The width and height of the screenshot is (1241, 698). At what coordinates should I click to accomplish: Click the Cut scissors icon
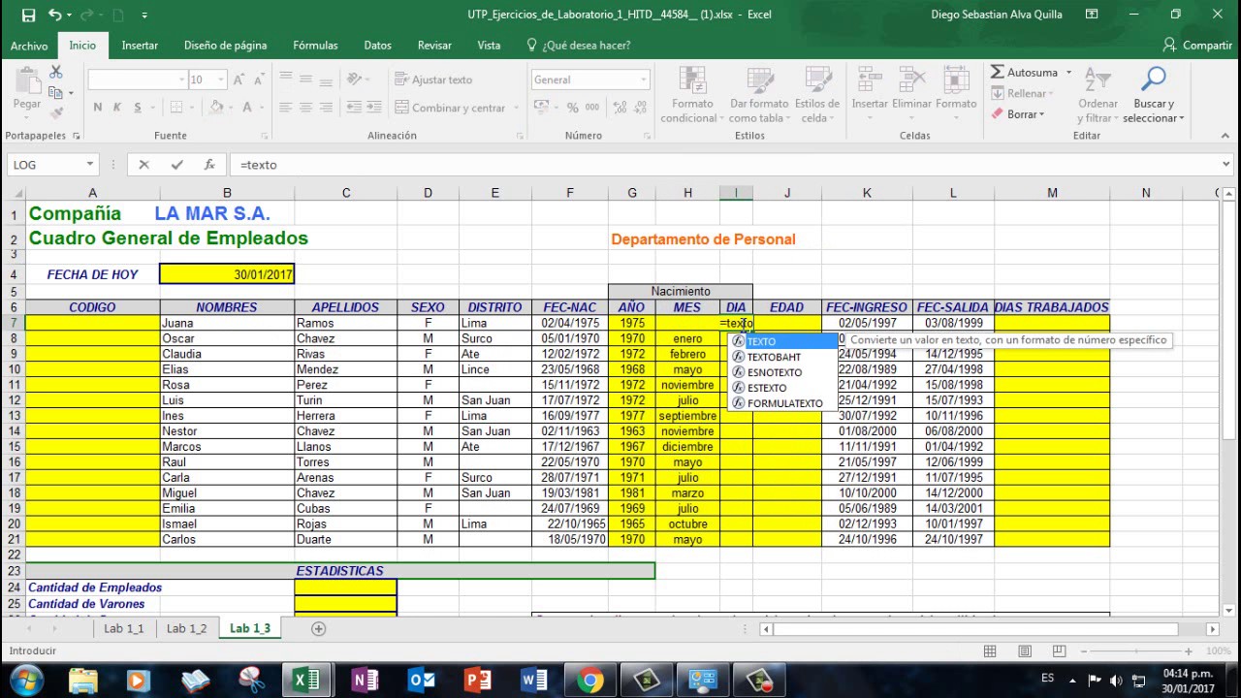click(x=56, y=73)
